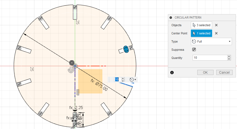Toggle the left upper slot instance checkbox
The image size is (237, 129).
(x=19, y=48)
